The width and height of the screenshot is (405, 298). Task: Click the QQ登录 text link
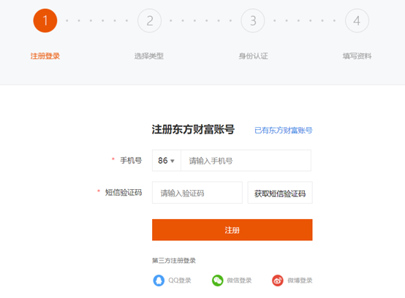click(180, 280)
